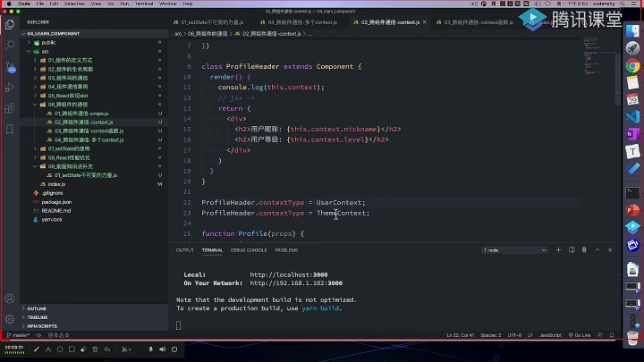The image size is (644, 362).
Task: Start Go Live server from status bar
Action: tap(579, 335)
